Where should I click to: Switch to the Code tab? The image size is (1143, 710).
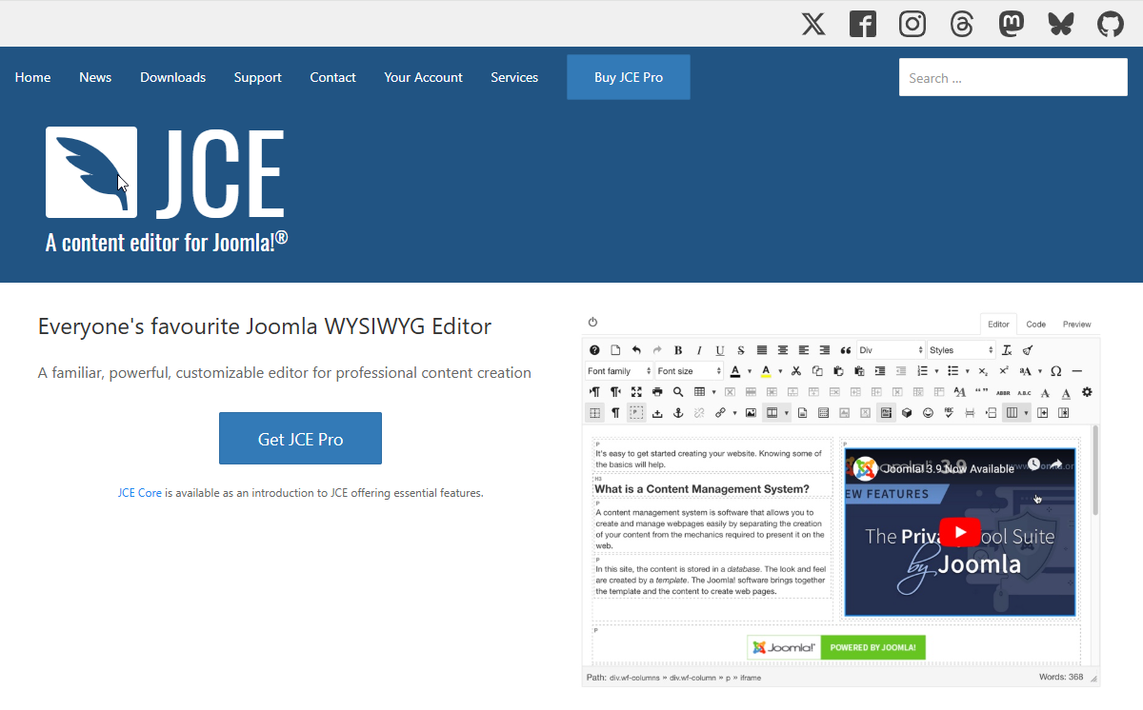click(1035, 325)
